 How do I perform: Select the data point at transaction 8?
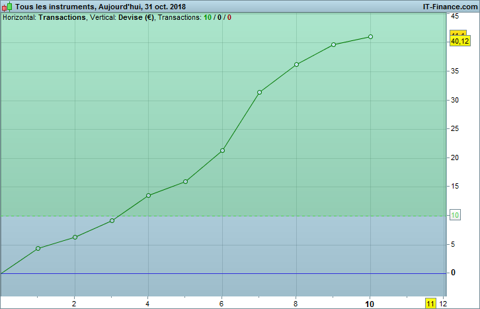(297, 65)
